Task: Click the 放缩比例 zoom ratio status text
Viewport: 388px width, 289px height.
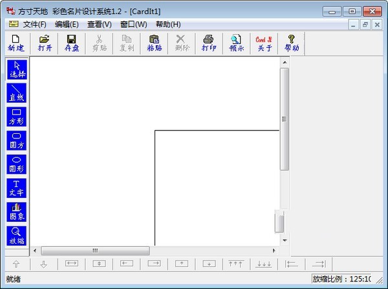Action: click(x=341, y=279)
